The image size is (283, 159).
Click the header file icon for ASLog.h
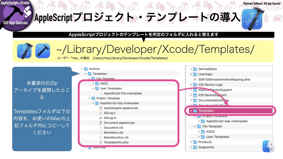pos(101,113)
